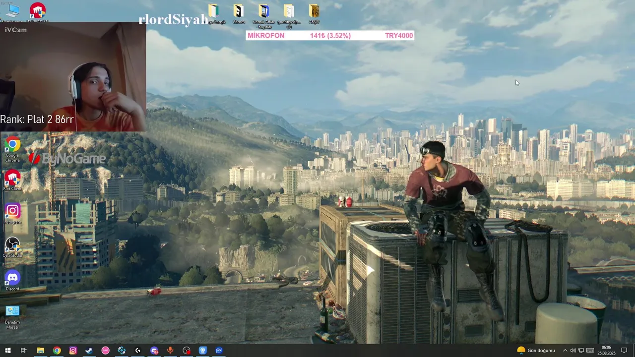Open File Explorer from the taskbar
This screenshot has width=635, height=357.
tap(41, 351)
